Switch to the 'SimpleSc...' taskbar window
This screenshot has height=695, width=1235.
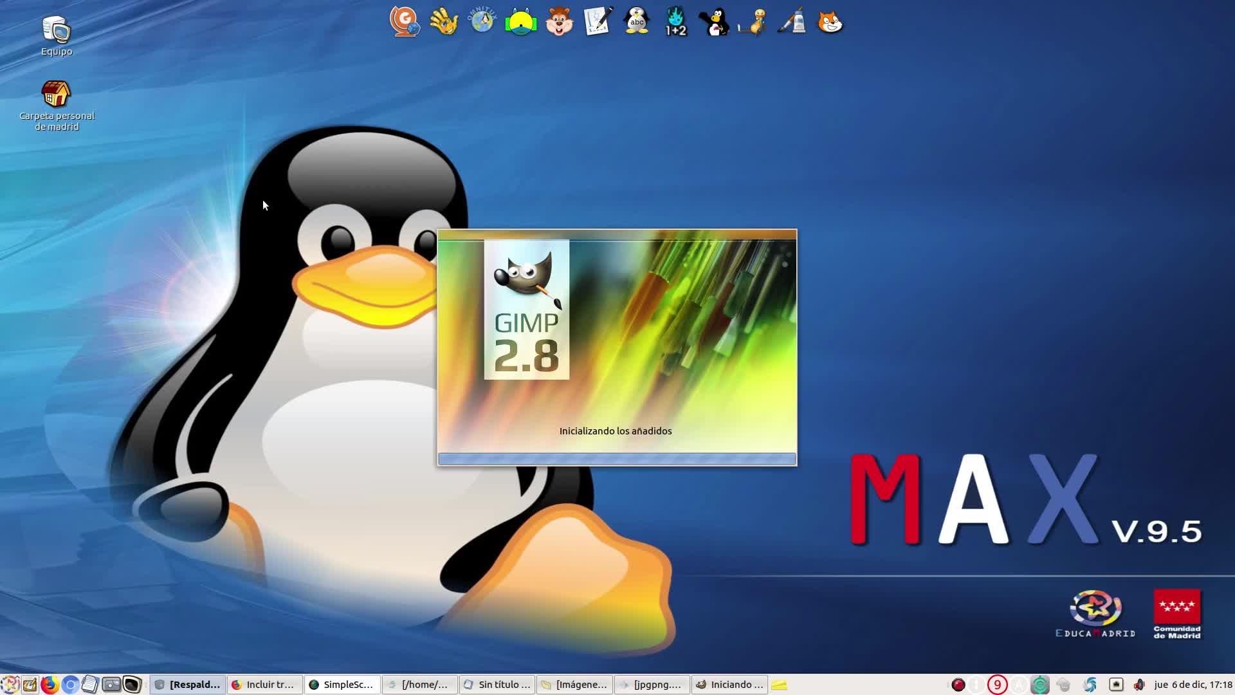[x=342, y=685]
